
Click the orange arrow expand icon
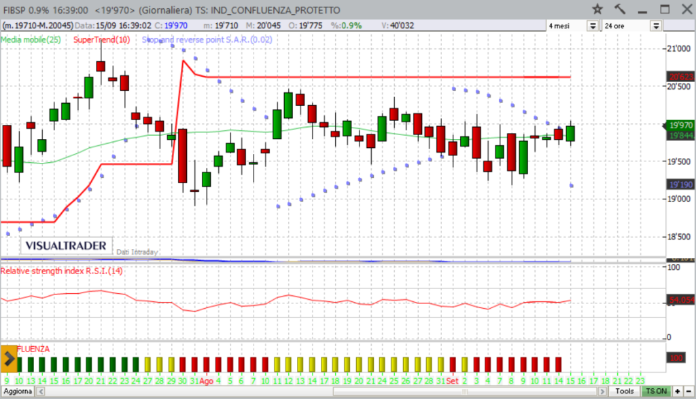point(9,358)
